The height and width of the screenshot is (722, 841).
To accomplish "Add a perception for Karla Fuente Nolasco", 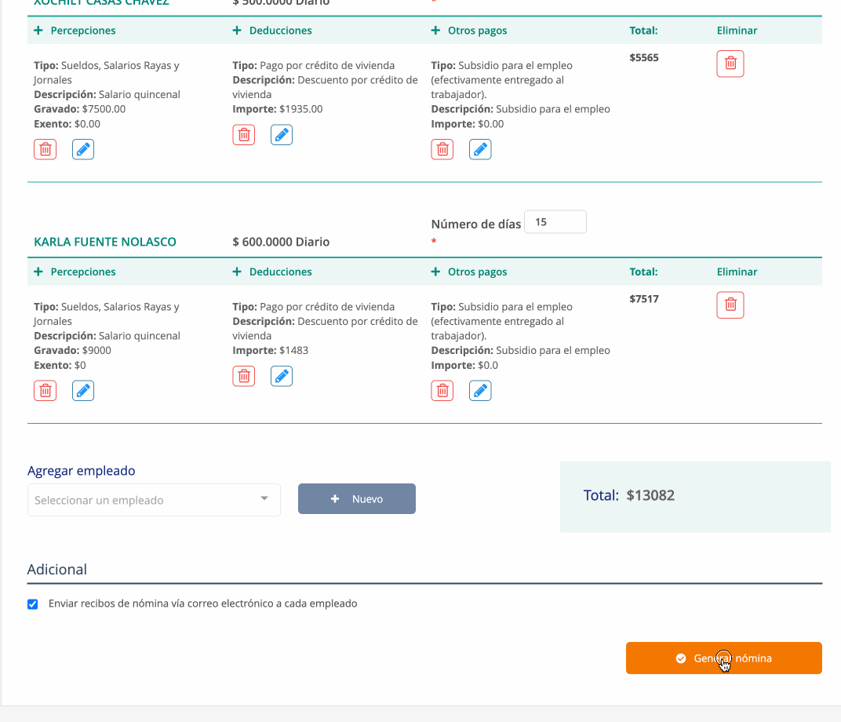I will click(x=75, y=272).
